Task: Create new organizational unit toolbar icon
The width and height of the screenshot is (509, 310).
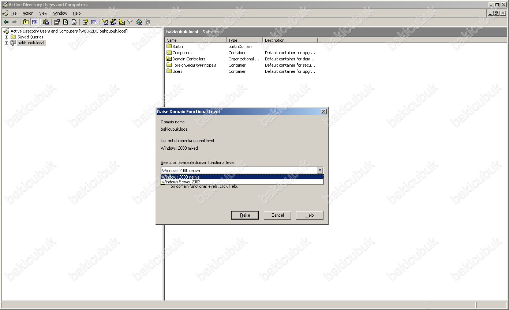Action: click(122, 22)
